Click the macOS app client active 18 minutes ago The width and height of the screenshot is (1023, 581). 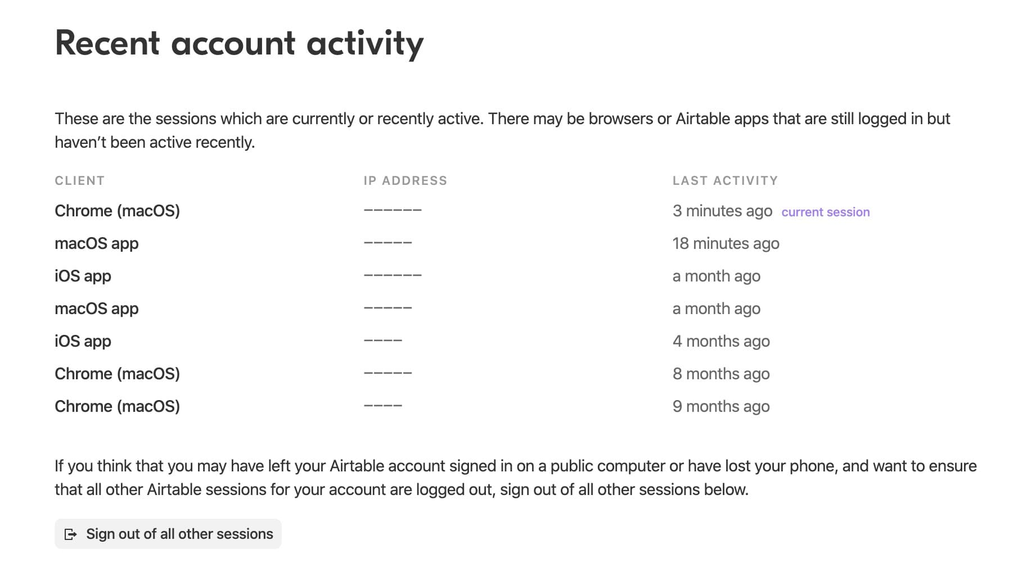click(x=96, y=243)
